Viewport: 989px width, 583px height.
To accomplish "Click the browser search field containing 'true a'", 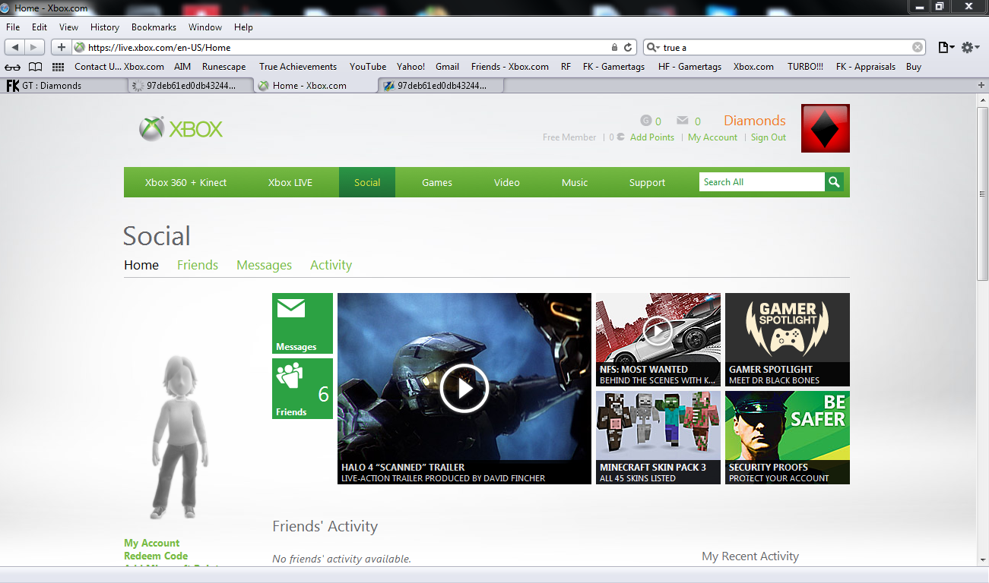I will pyautogui.click(x=785, y=47).
